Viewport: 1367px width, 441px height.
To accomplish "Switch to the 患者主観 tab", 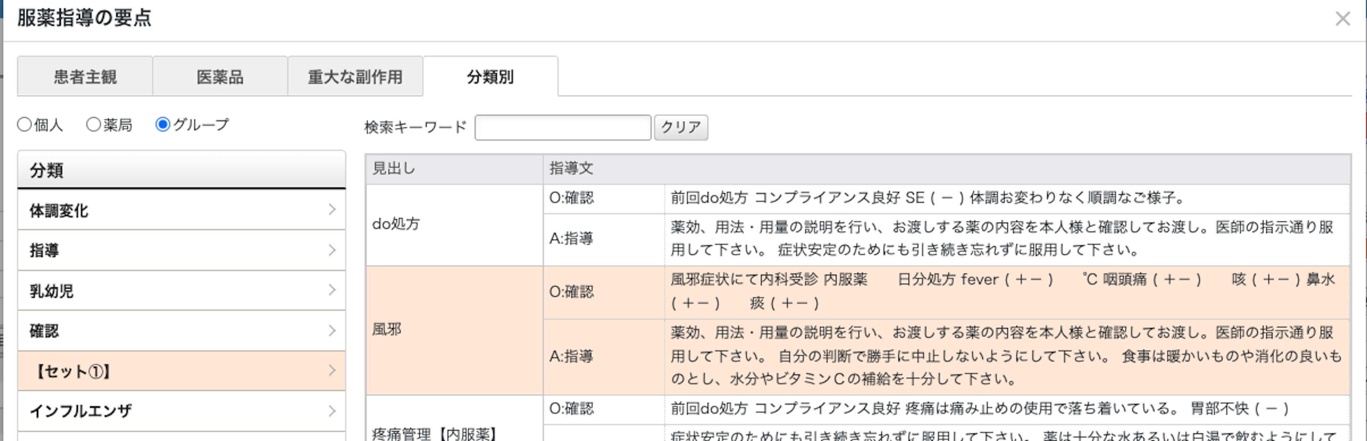I will pyautogui.click(x=85, y=77).
